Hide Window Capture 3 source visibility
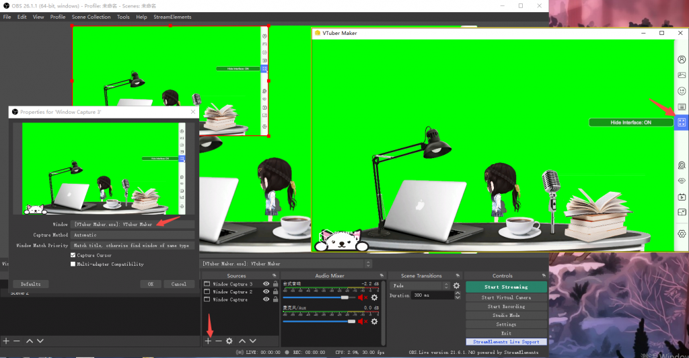The height and width of the screenshot is (358, 689). tap(266, 284)
